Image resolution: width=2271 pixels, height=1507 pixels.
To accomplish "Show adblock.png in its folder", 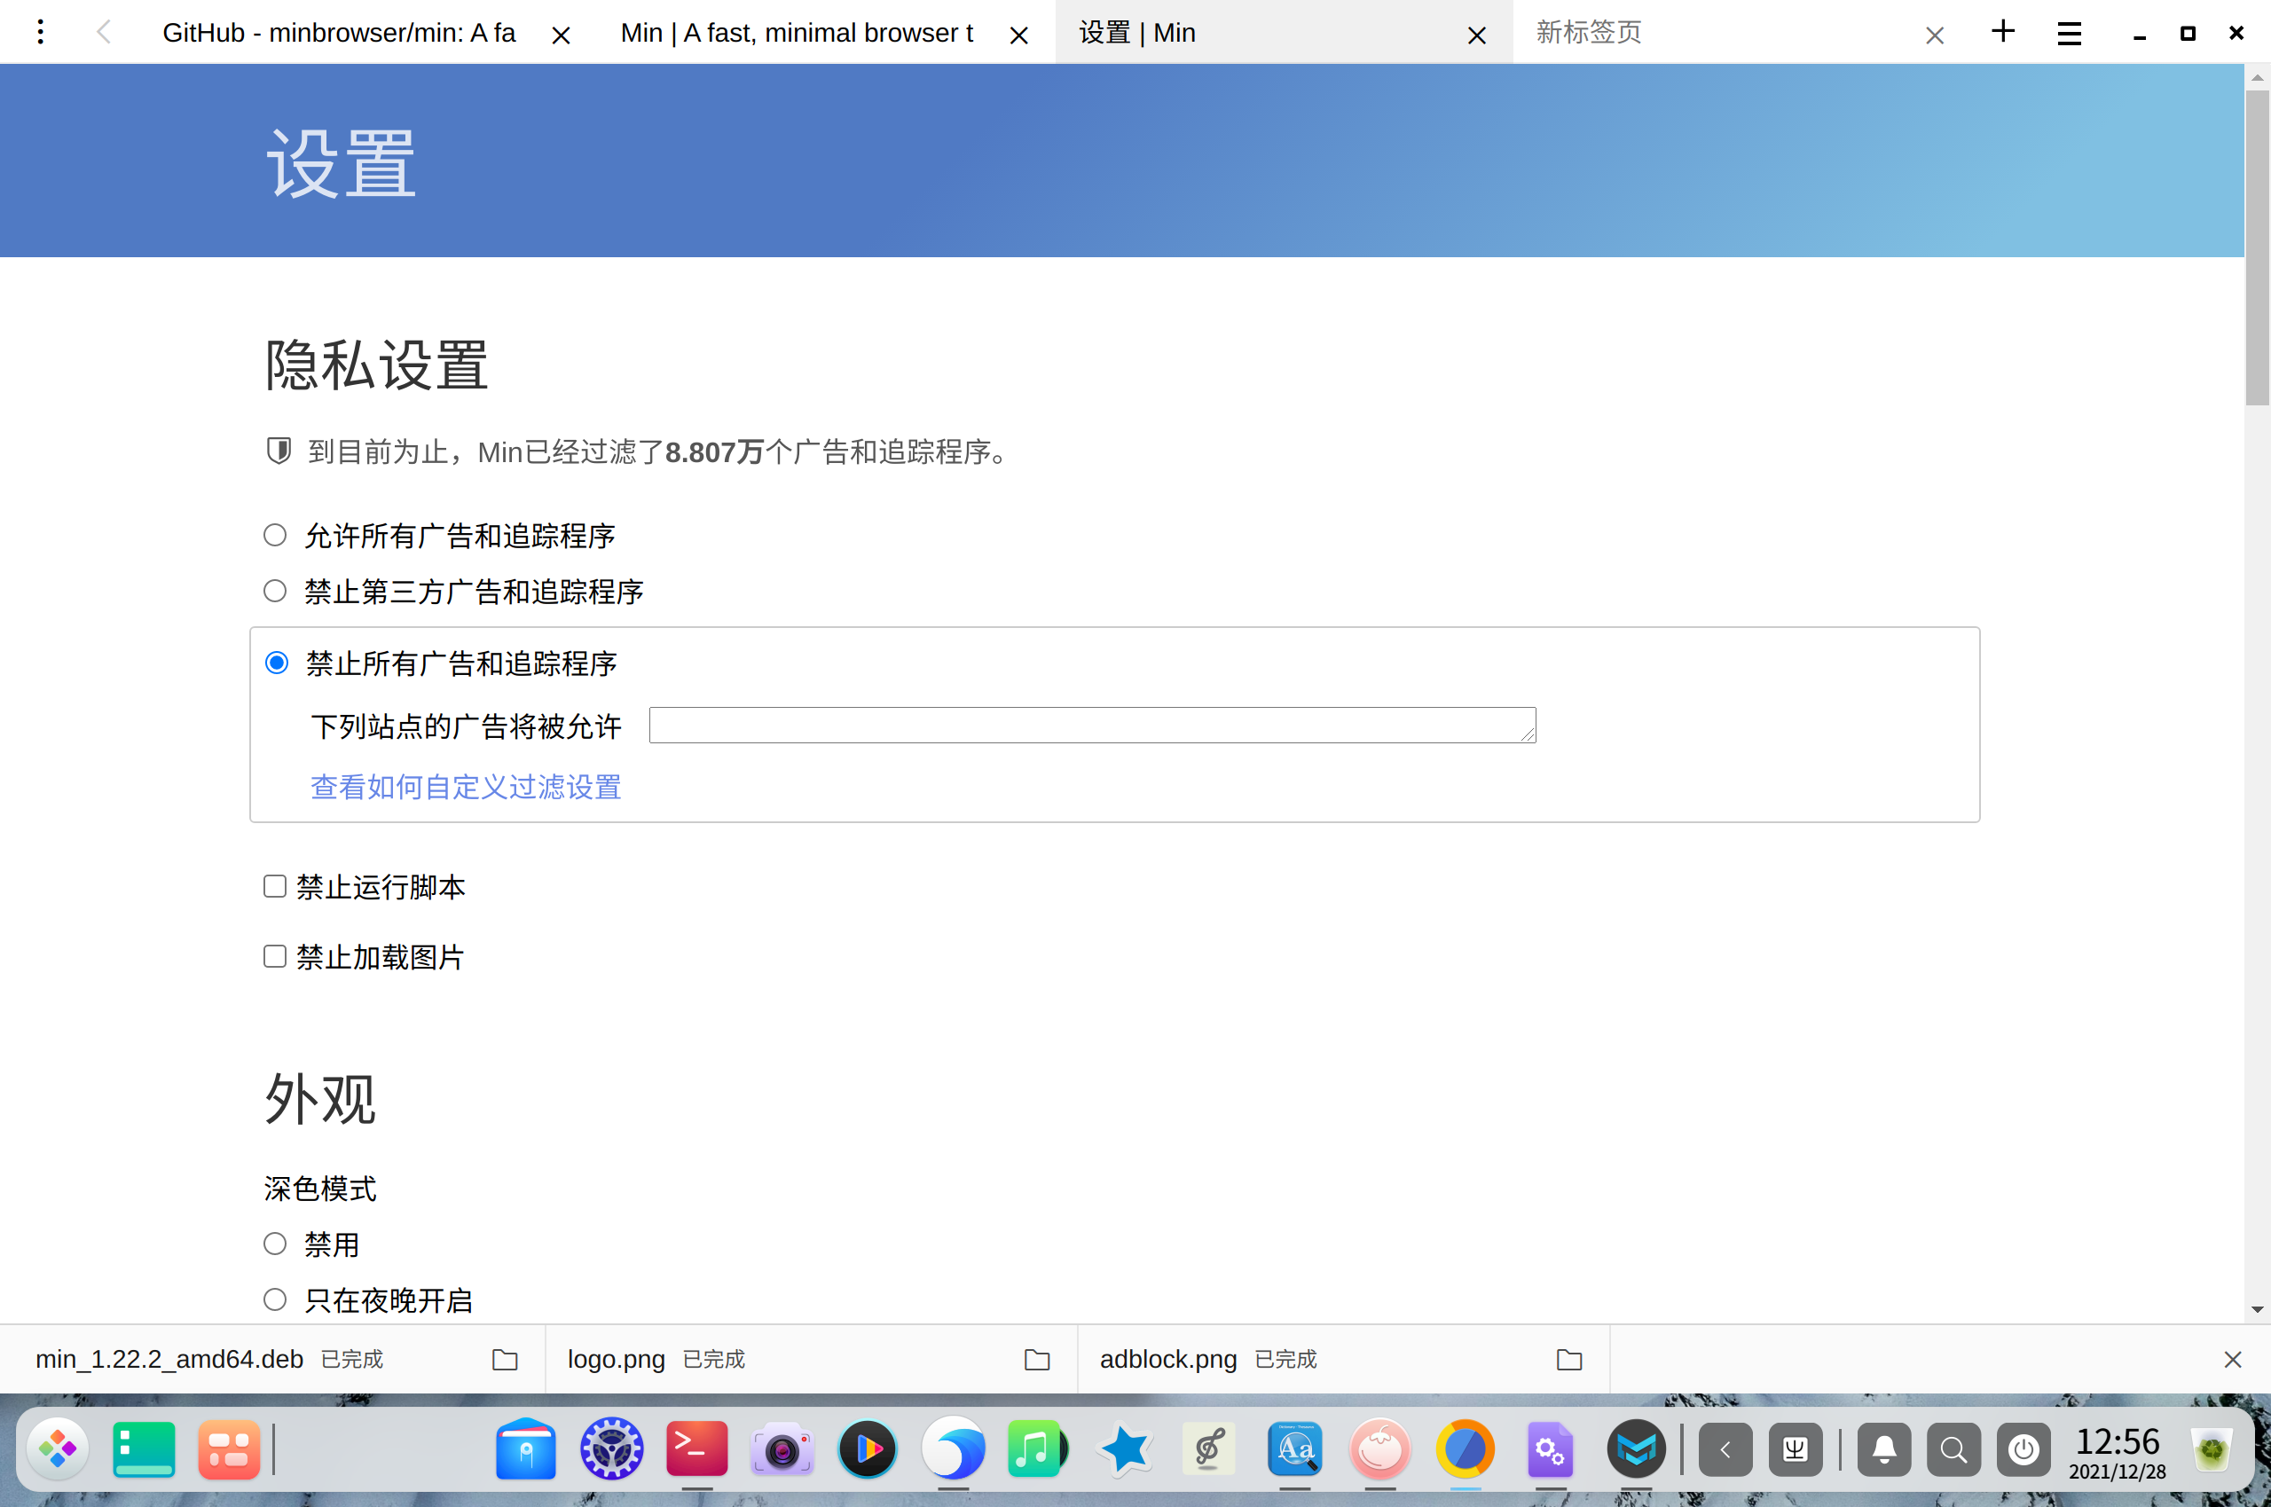I will coord(1568,1359).
